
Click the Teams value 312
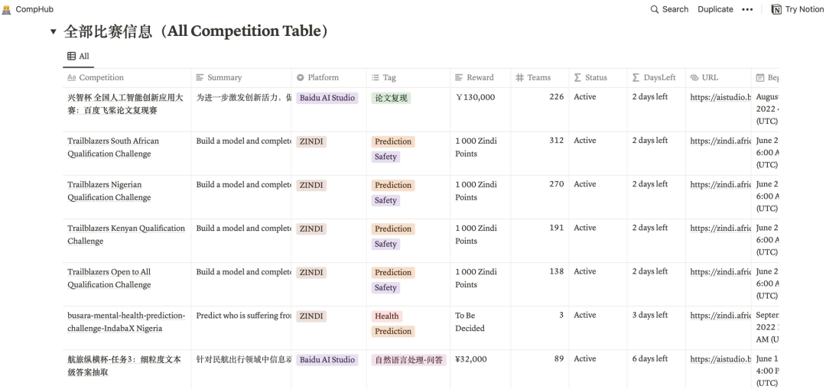pyautogui.click(x=556, y=141)
